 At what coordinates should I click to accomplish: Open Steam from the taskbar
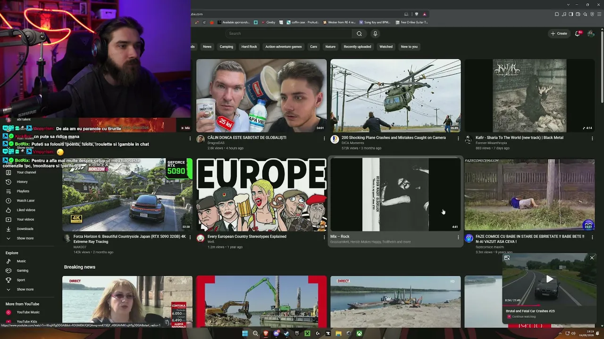tap(286, 334)
